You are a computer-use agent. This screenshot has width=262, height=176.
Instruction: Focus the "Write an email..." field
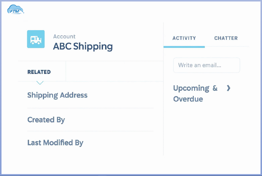pos(206,65)
